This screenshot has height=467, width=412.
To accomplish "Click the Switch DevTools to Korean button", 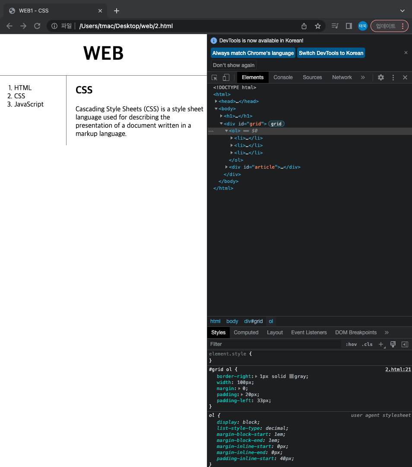I will pos(331,53).
